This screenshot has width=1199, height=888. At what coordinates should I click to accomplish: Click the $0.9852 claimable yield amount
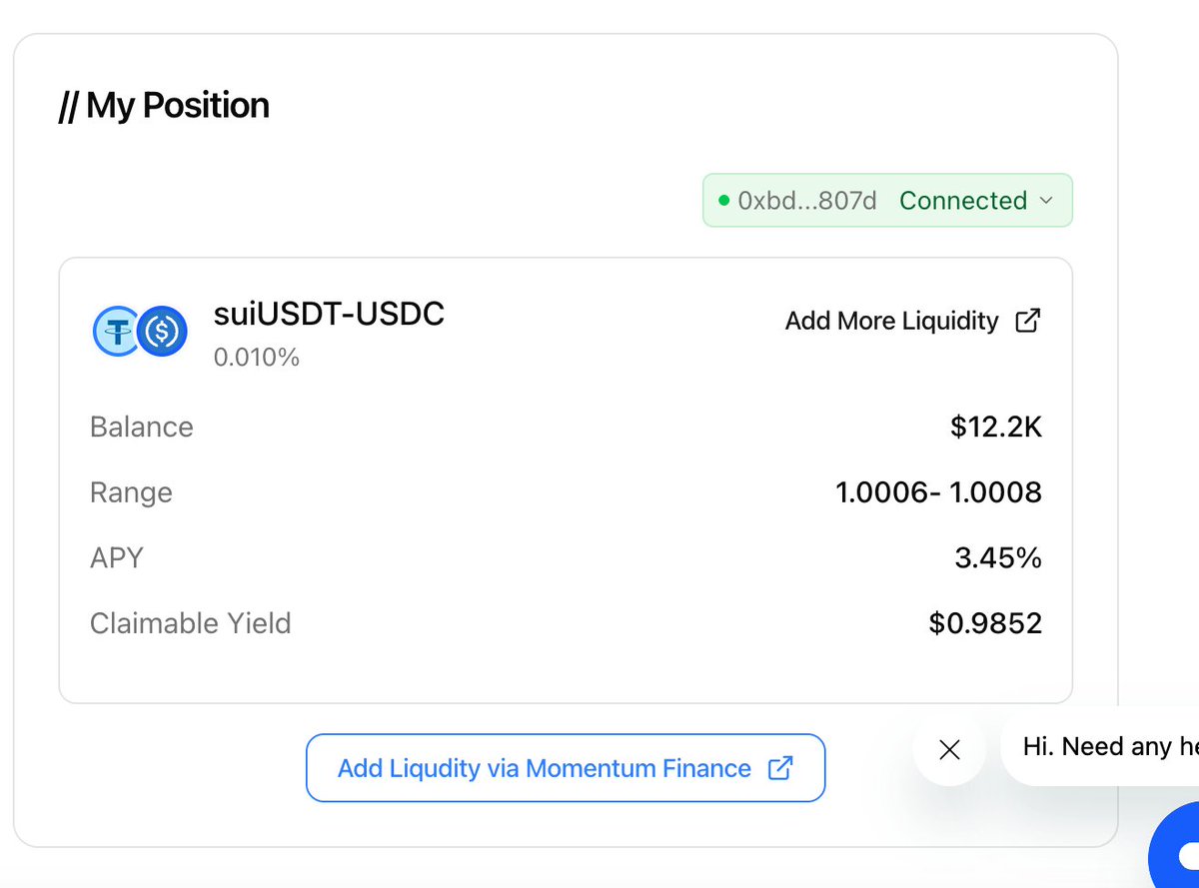pos(984,623)
